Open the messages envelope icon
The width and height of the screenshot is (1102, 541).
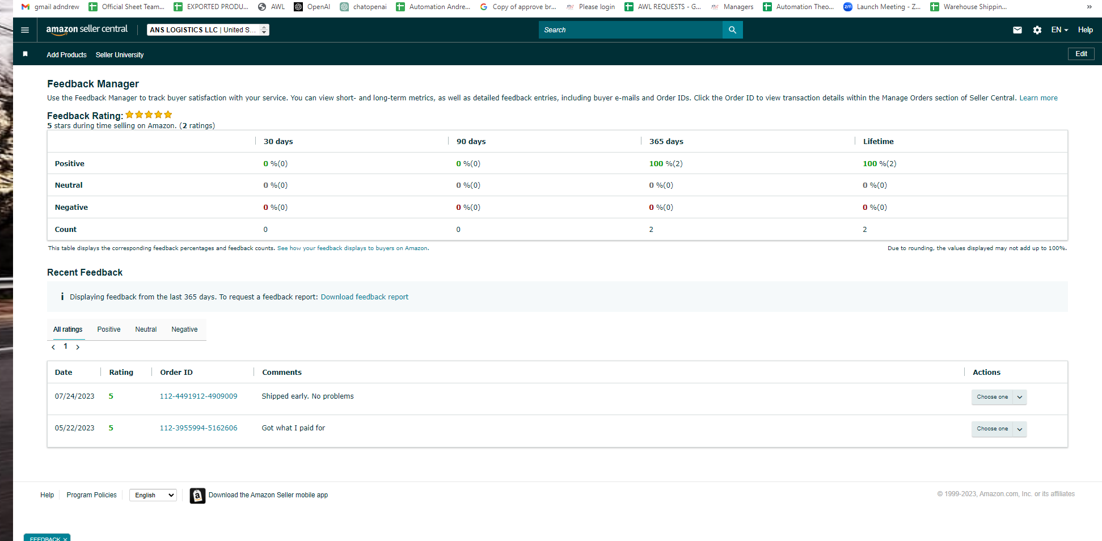point(1017,30)
